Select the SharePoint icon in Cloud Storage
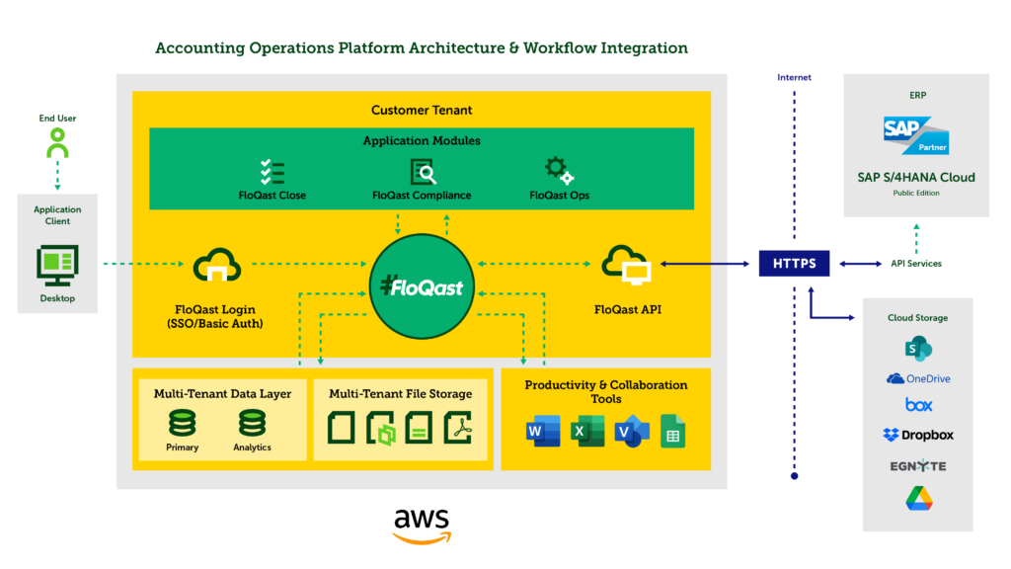Screen dimensions: 1011x569 point(918,349)
